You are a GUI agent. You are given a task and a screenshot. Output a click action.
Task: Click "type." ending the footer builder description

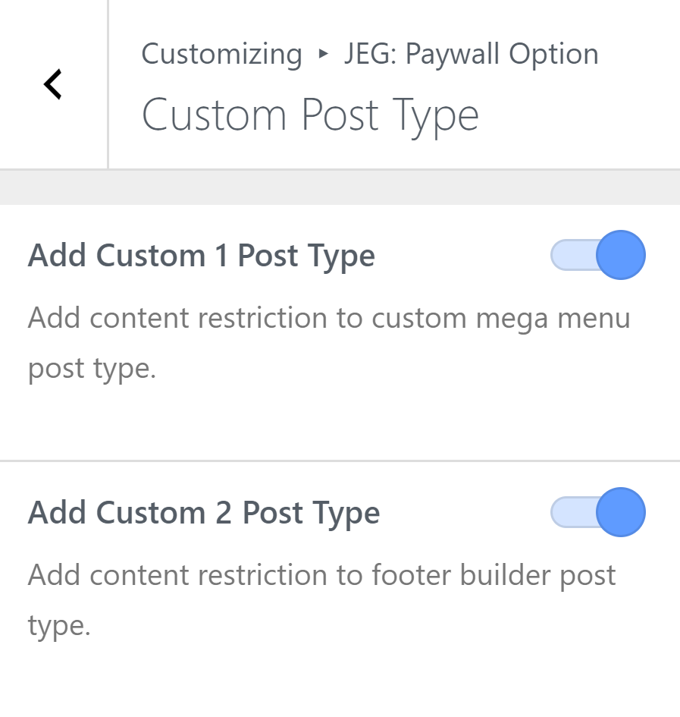coord(59,627)
